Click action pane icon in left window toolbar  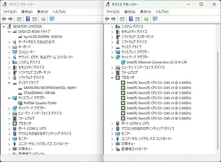35,19
